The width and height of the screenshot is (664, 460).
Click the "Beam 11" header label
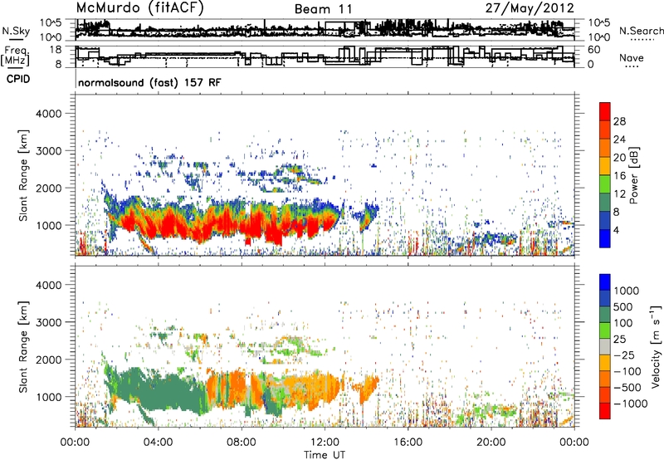(x=323, y=9)
